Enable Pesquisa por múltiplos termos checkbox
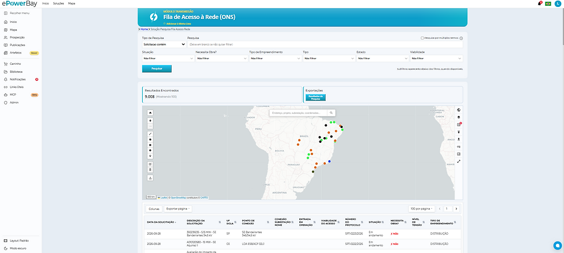The width and height of the screenshot is (564, 253). tap(422, 38)
